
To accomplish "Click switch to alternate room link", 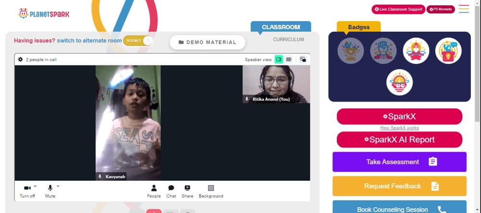I will click(x=89, y=41).
